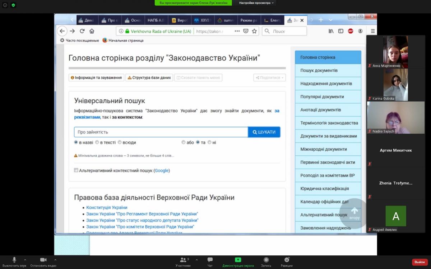431x269 pixels.
Task: Open 'Часто посещаемые' bookmarks folder
Action: click(x=79, y=41)
